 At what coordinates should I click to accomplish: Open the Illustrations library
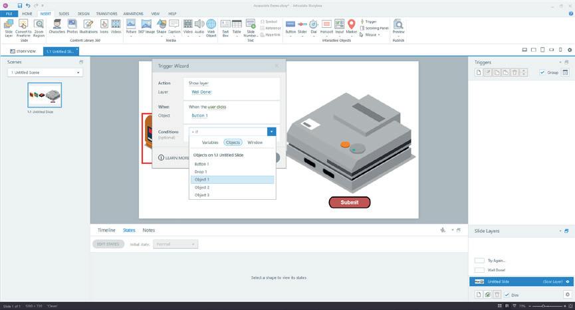point(88,27)
